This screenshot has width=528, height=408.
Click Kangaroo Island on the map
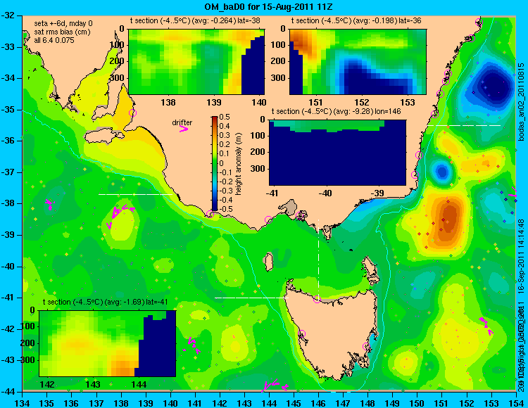(x=103, y=136)
